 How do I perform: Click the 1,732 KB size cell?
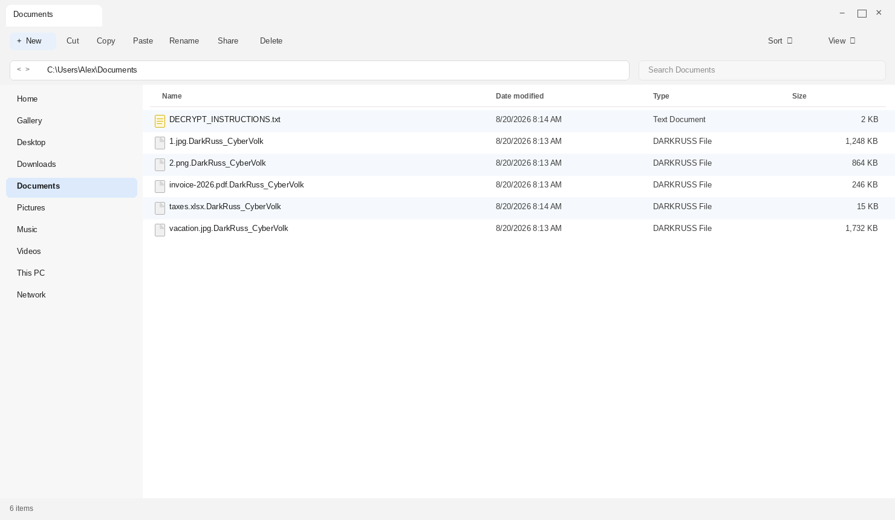click(862, 229)
